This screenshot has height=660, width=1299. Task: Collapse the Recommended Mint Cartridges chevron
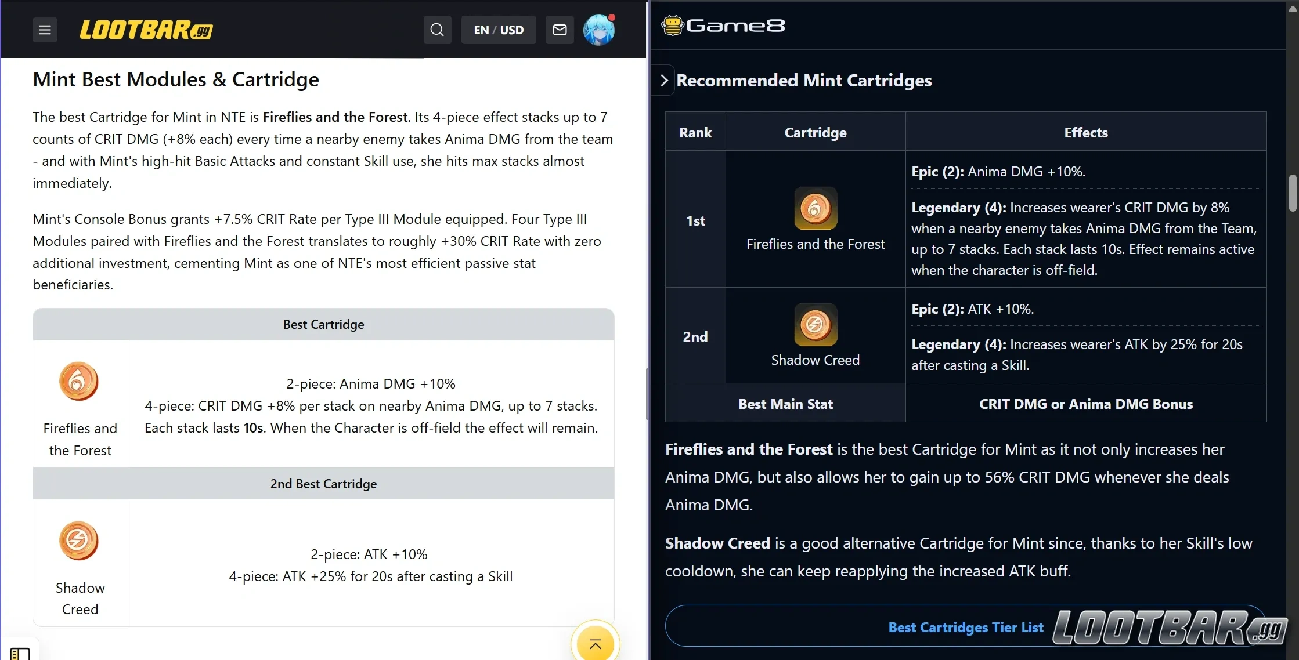(x=664, y=80)
